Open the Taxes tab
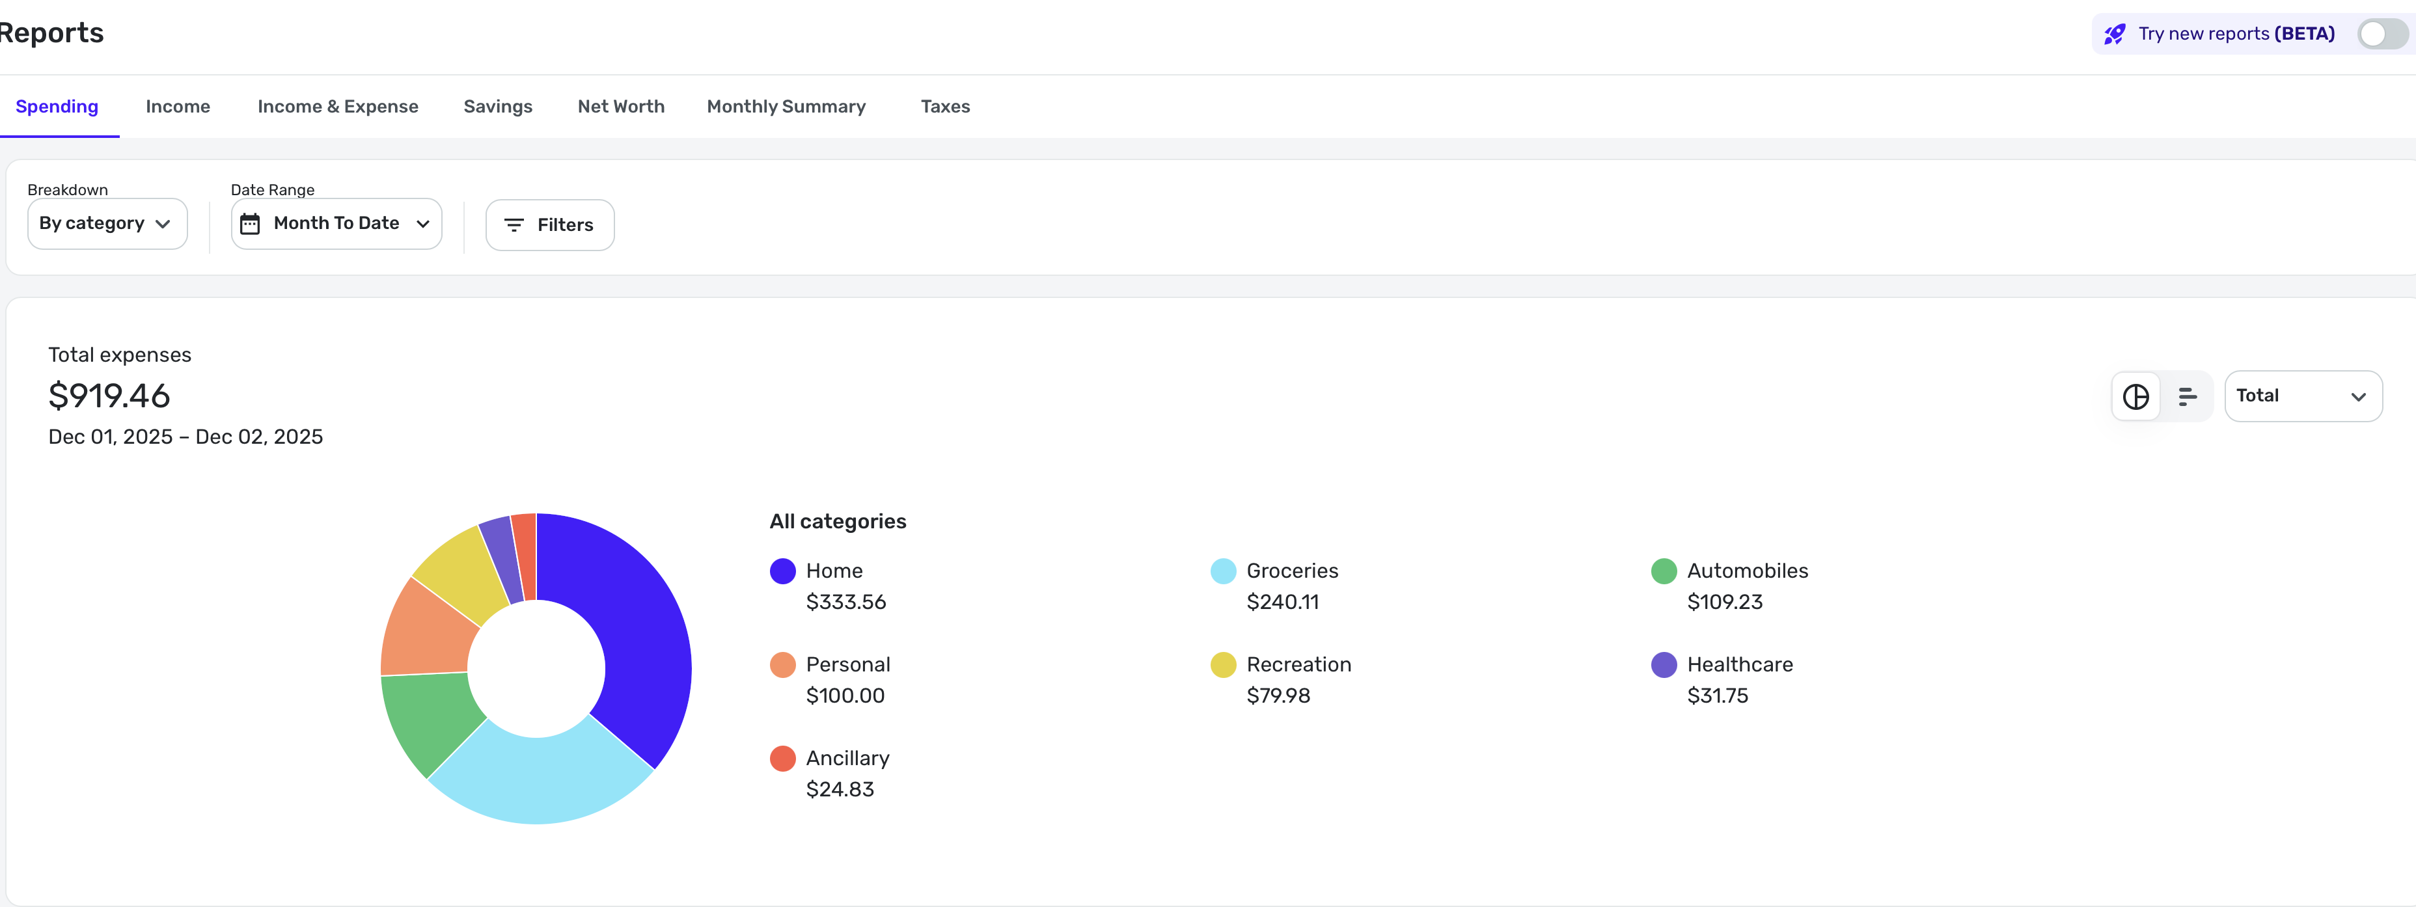Viewport: 2416px width, 907px height. coord(944,107)
